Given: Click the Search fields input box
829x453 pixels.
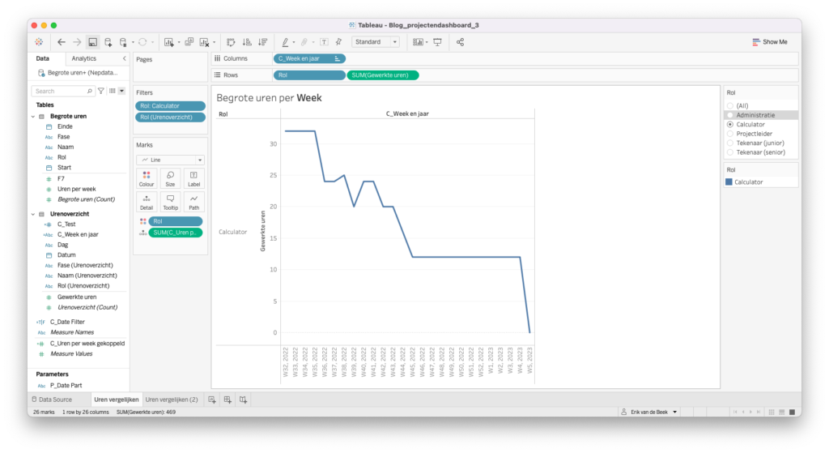Looking at the screenshot, I should (x=63, y=92).
